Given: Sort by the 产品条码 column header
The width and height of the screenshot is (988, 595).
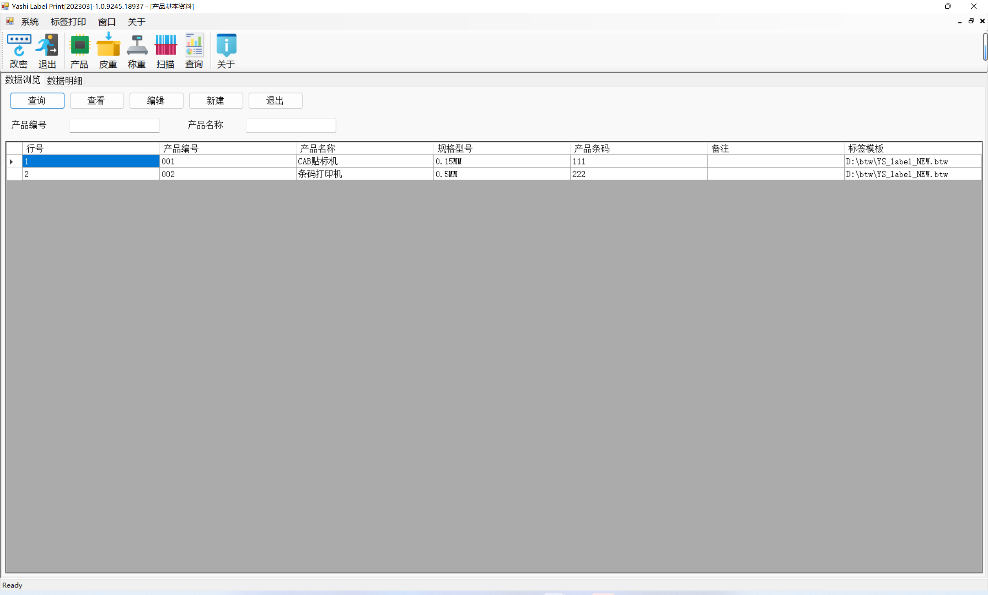Looking at the screenshot, I should (639, 149).
